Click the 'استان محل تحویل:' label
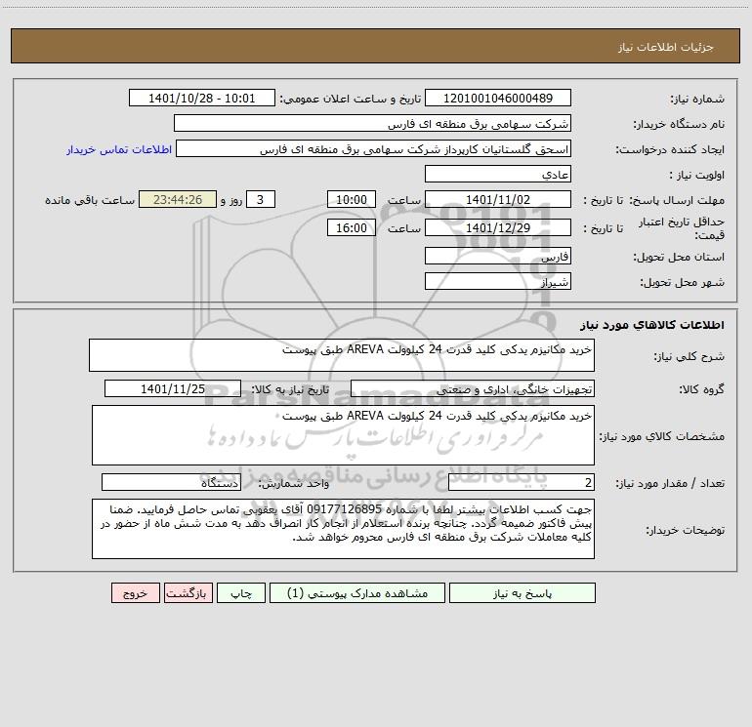Image resolution: width=752 pixels, height=727 pixels. pyautogui.click(x=679, y=257)
